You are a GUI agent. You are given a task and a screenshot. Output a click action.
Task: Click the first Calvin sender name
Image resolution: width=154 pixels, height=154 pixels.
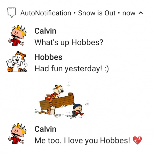[45, 31]
